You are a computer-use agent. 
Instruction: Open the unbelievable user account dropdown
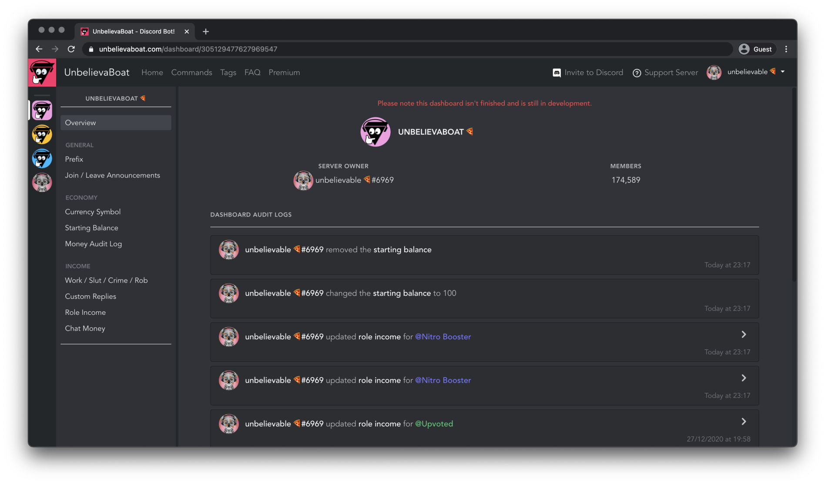pyautogui.click(x=782, y=72)
